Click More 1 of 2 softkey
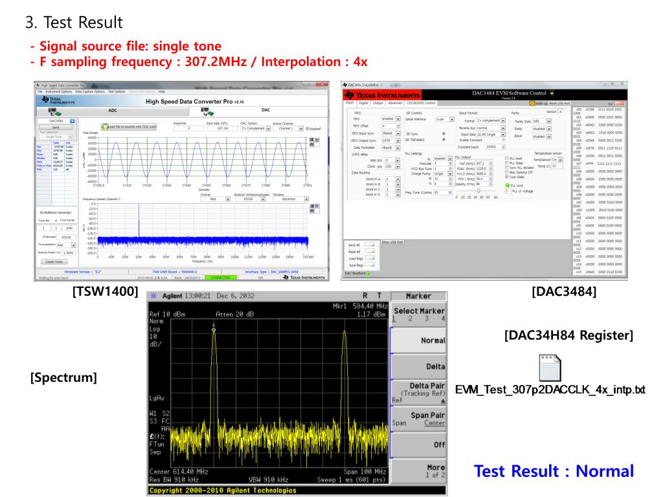This screenshot has height=497, width=663. click(418, 471)
